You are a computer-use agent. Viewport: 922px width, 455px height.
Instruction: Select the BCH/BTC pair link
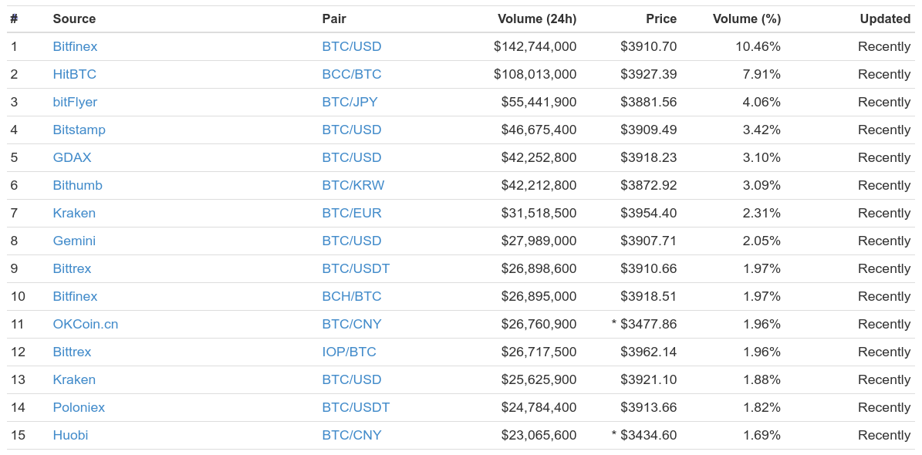coord(352,296)
